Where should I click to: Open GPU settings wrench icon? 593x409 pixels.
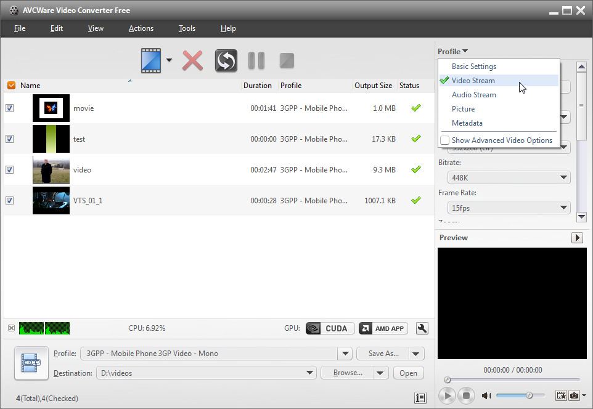422,328
